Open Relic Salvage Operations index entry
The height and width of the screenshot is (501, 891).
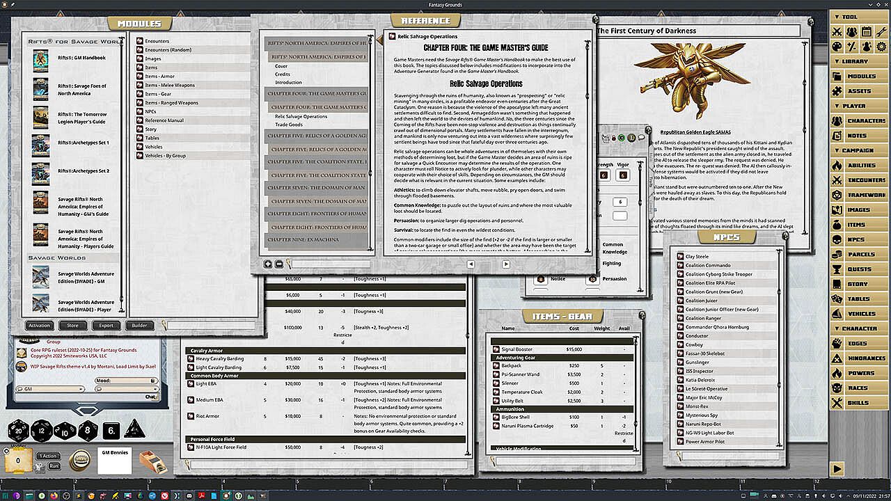click(x=301, y=116)
